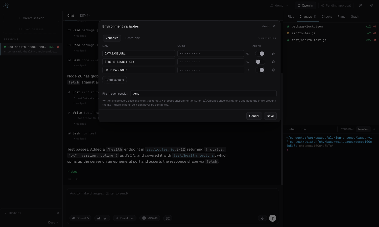Open the 'Open in' menu
Screen dimensions: 379x227
pos(305,6)
